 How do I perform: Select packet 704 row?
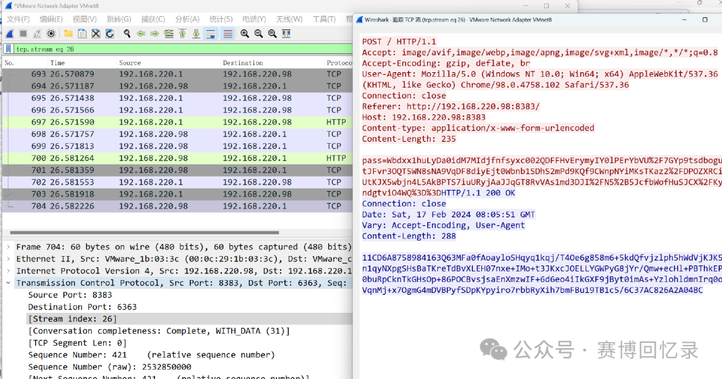pos(177,206)
